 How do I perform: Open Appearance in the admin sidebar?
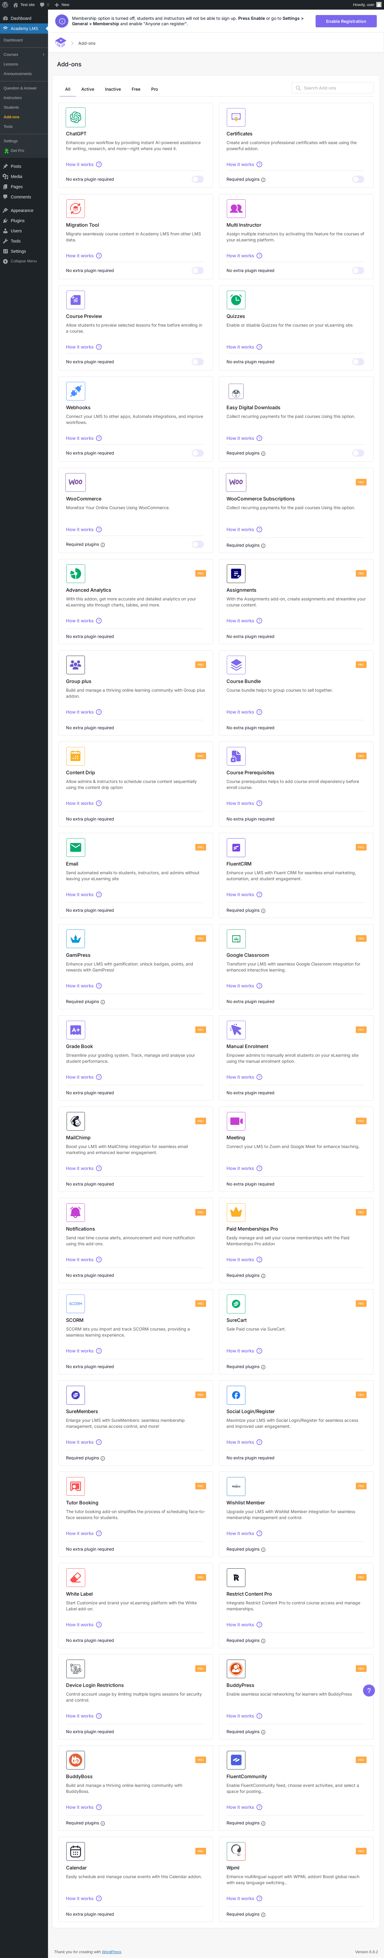(x=23, y=210)
